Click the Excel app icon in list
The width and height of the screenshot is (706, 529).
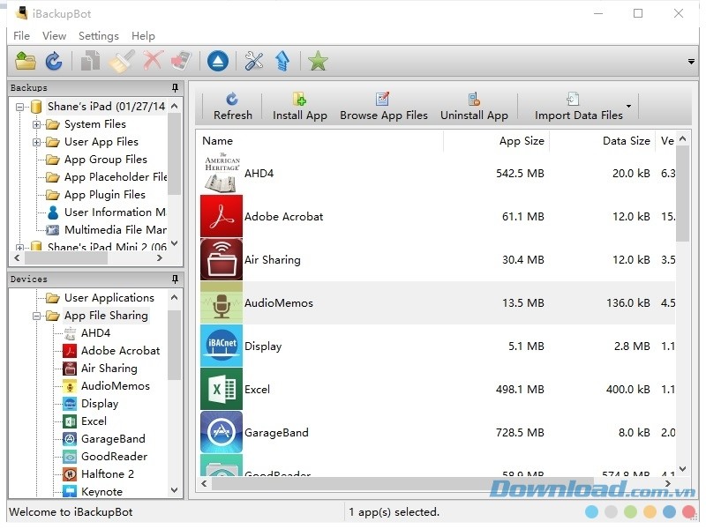click(221, 390)
